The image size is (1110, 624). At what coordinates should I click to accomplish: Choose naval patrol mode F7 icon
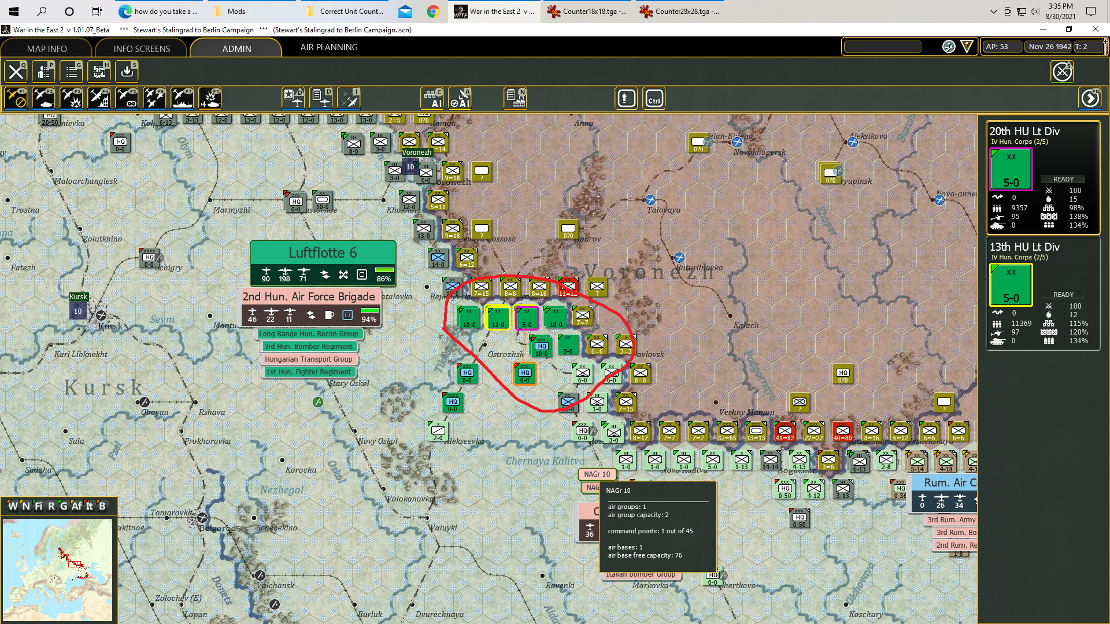pyautogui.click(x=182, y=98)
